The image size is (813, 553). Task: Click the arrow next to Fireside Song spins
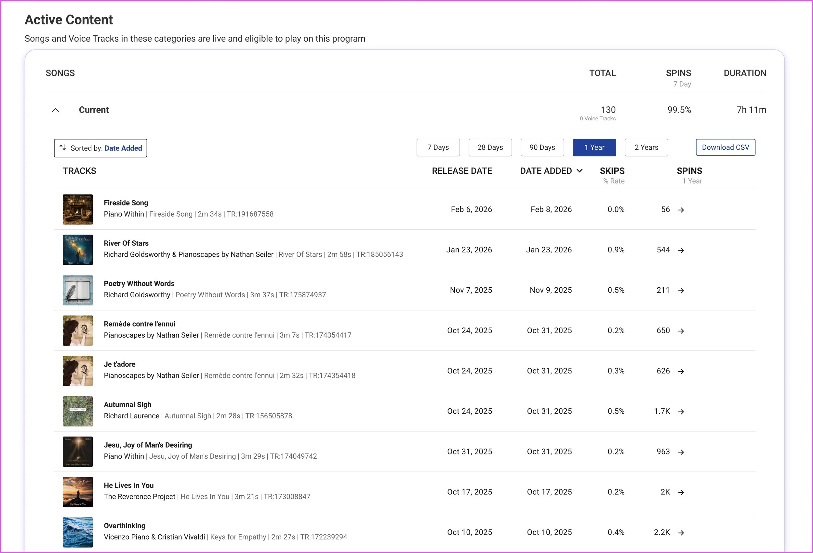(681, 209)
